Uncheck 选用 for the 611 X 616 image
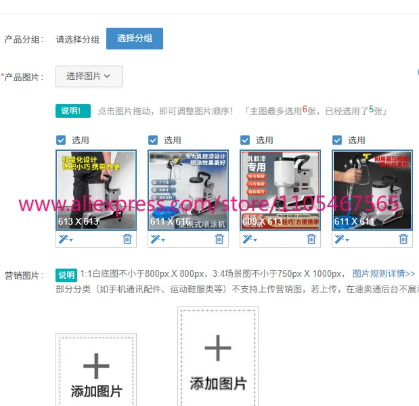 pos(153,140)
